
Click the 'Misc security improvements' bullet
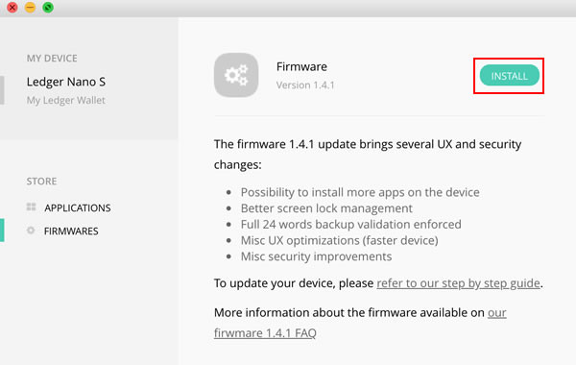316,256
